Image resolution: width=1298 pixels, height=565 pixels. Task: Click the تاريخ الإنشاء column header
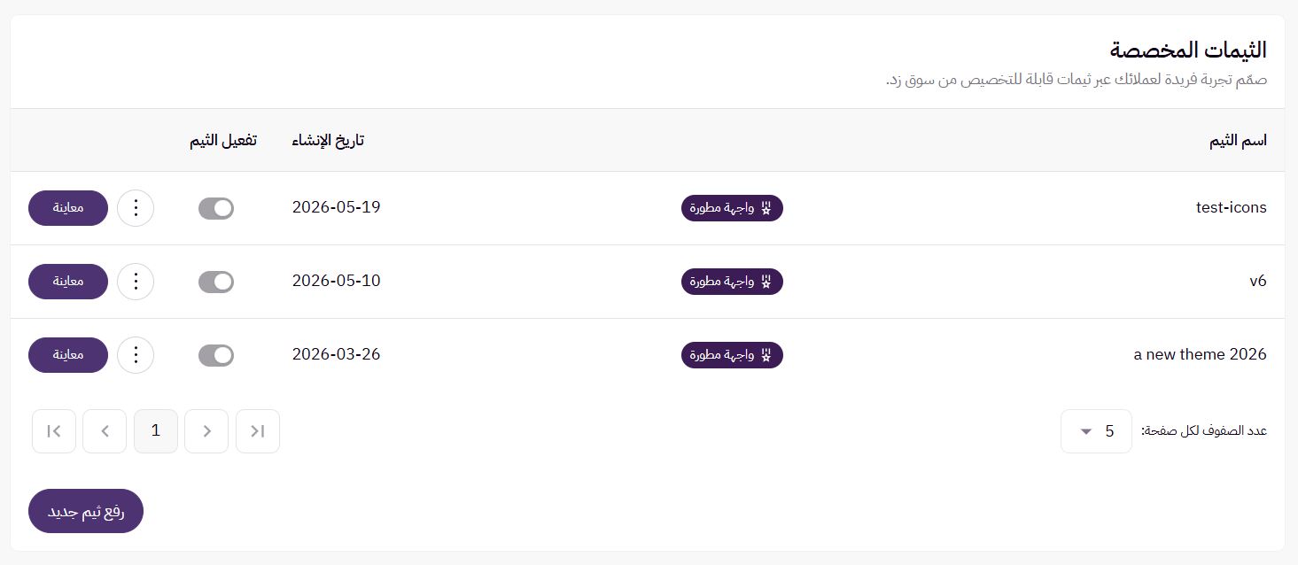click(329, 141)
